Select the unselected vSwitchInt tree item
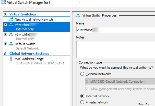 click(x=22, y=34)
